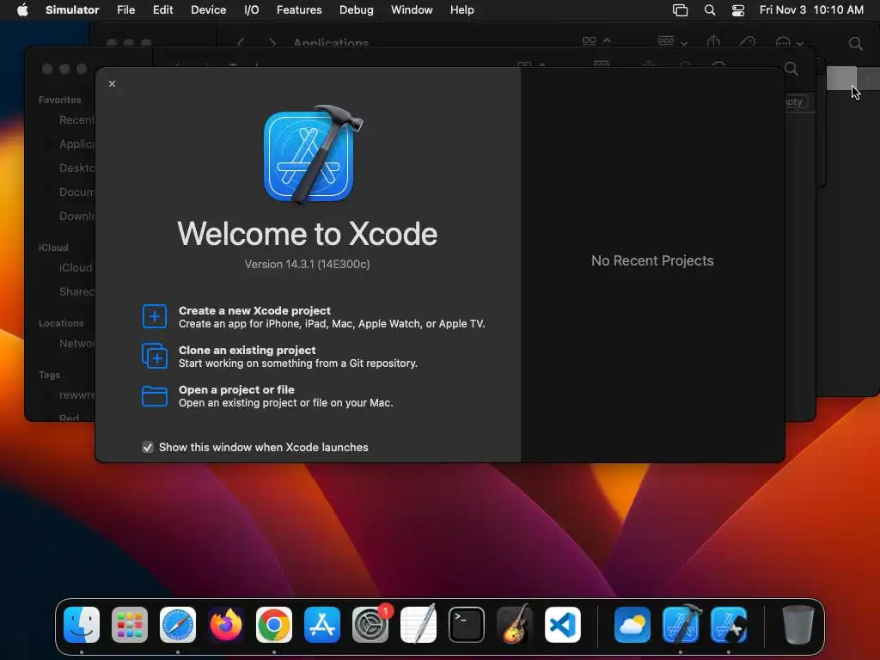Viewport: 880px width, 660px height.
Task: Click search icon in front Finder window
Action: pyautogui.click(x=791, y=69)
